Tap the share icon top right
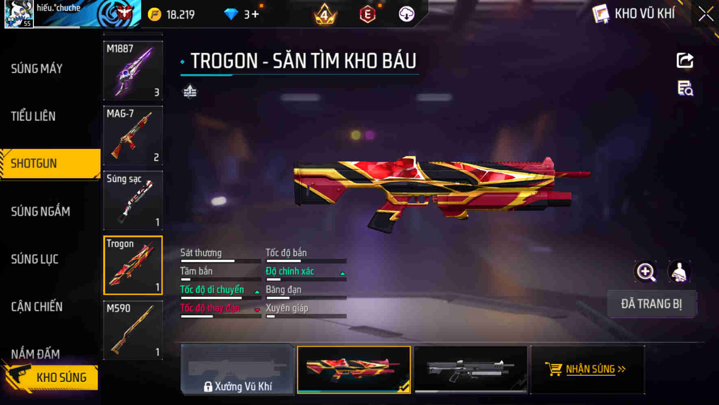 pyautogui.click(x=685, y=61)
